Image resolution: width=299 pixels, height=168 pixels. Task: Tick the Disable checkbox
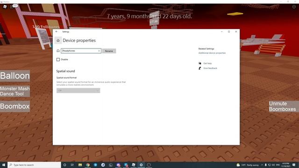[58, 60]
